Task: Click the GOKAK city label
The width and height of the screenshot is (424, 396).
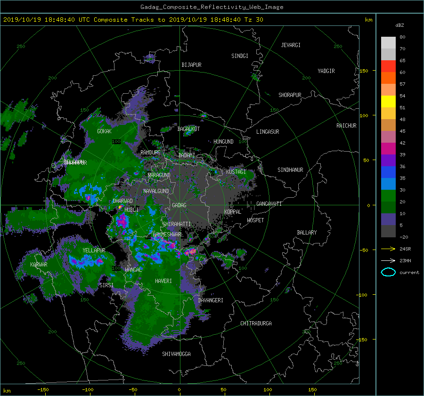Action: [104, 131]
